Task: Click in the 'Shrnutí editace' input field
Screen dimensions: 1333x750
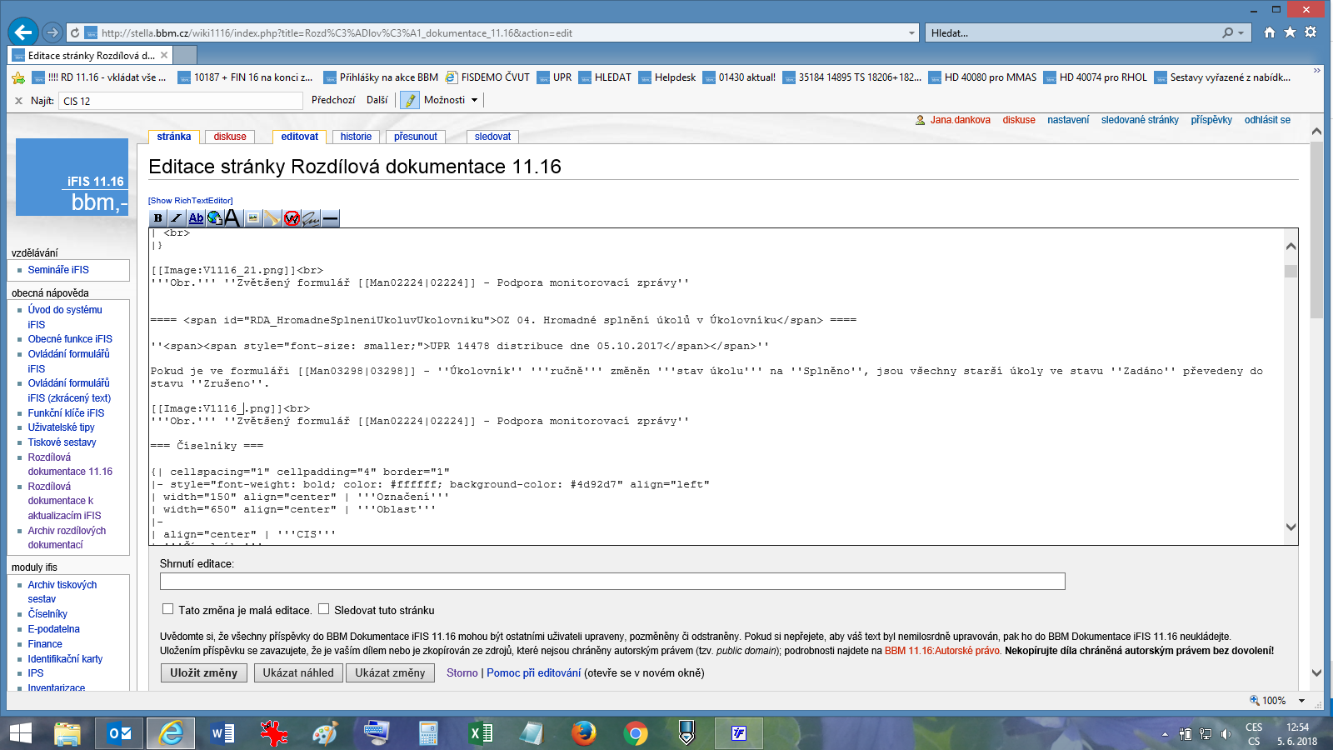Action: [612, 582]
